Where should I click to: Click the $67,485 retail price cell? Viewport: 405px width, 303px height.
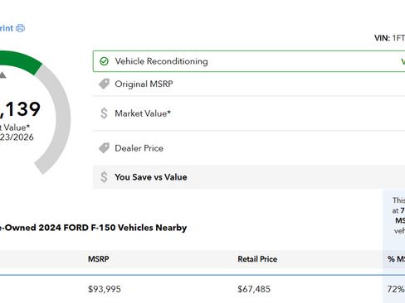coord(254,289)
